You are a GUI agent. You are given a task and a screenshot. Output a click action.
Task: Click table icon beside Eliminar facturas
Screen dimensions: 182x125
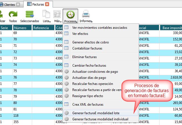coord(66,57)
